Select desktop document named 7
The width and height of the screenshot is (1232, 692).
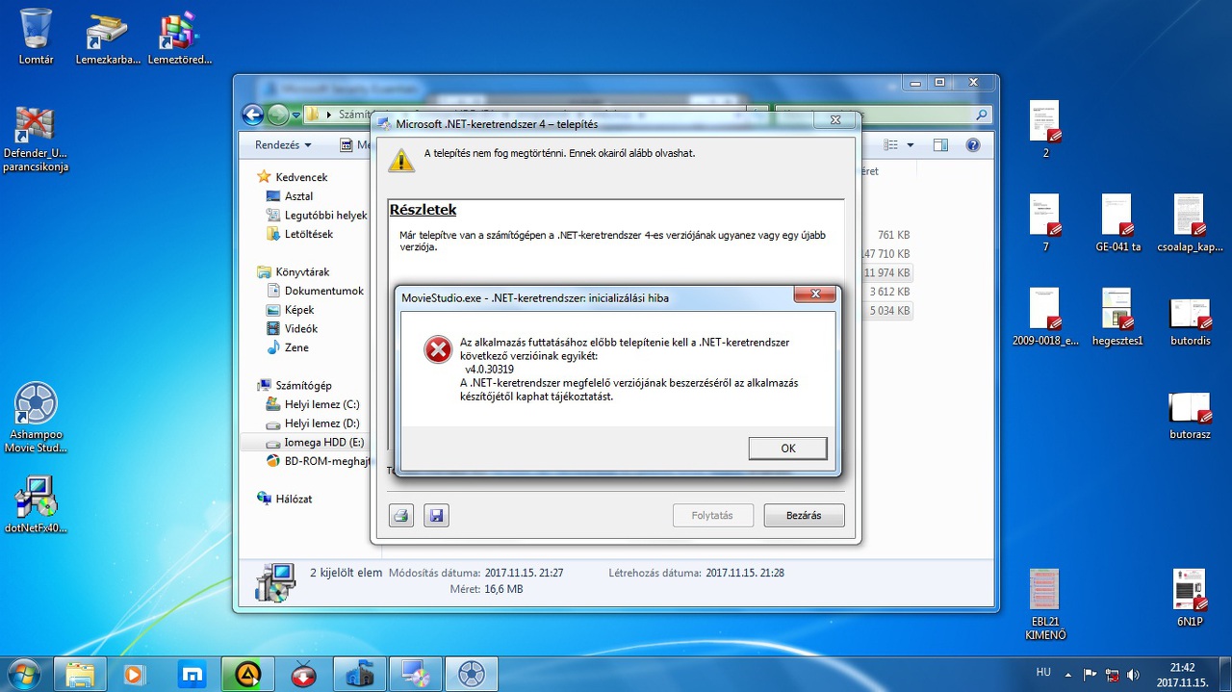[1045, 223]
